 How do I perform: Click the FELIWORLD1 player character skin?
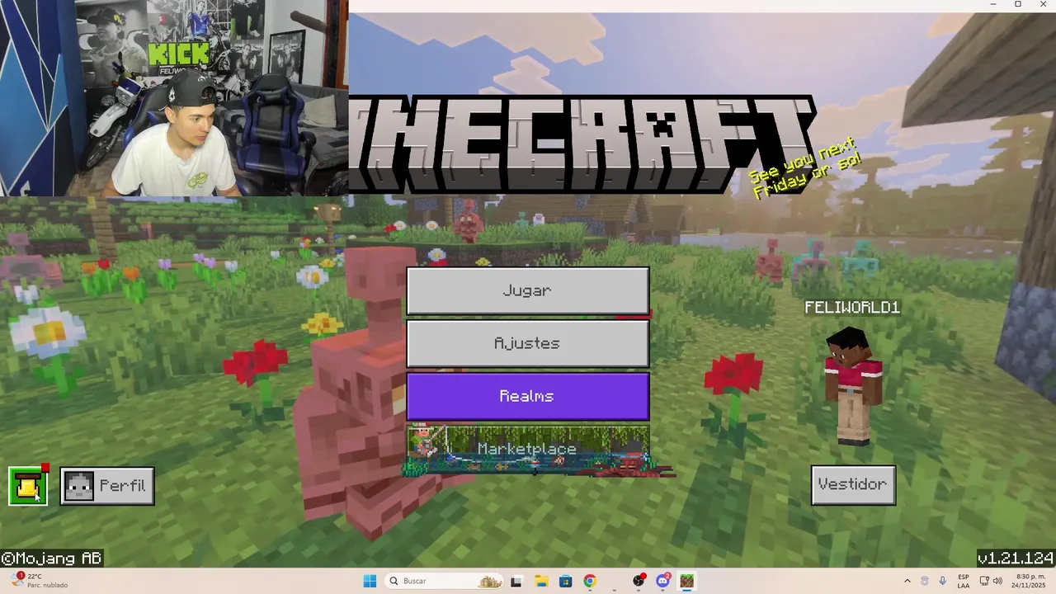coord(852,384)
